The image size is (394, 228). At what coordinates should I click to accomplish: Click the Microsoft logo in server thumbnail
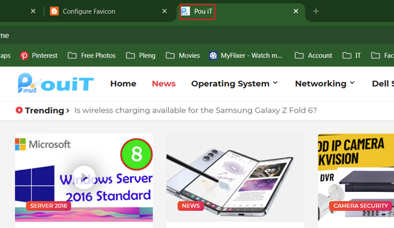click(43, 145)
